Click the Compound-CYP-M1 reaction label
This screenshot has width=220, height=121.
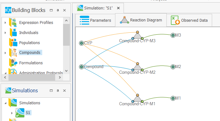137,104
